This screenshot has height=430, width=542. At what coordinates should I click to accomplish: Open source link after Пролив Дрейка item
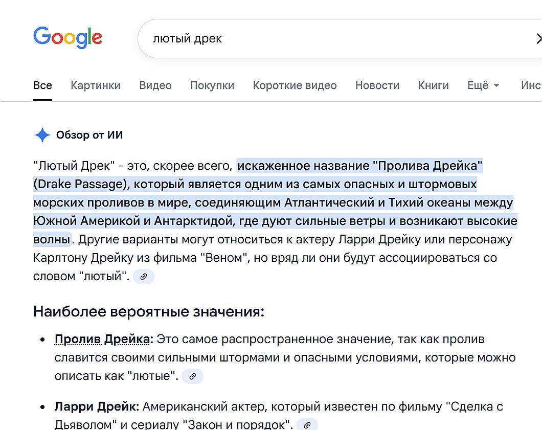coord(193,376)
